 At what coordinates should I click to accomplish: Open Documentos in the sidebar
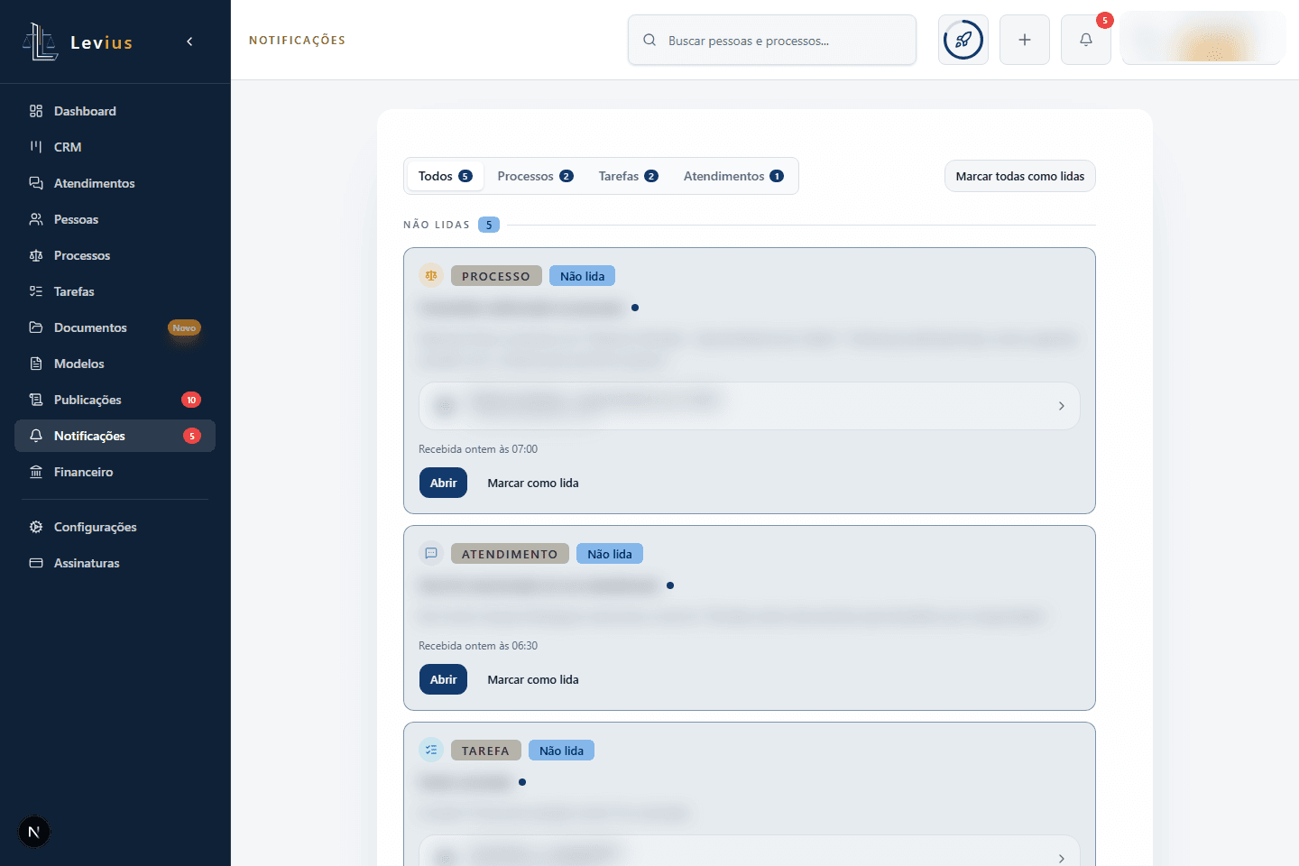[115, 327]
